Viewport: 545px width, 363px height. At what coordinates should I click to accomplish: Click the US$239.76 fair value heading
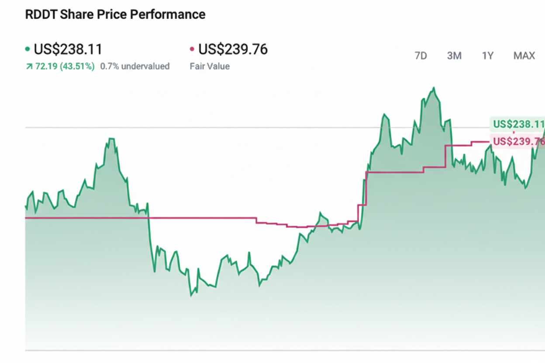pos(233,49)
